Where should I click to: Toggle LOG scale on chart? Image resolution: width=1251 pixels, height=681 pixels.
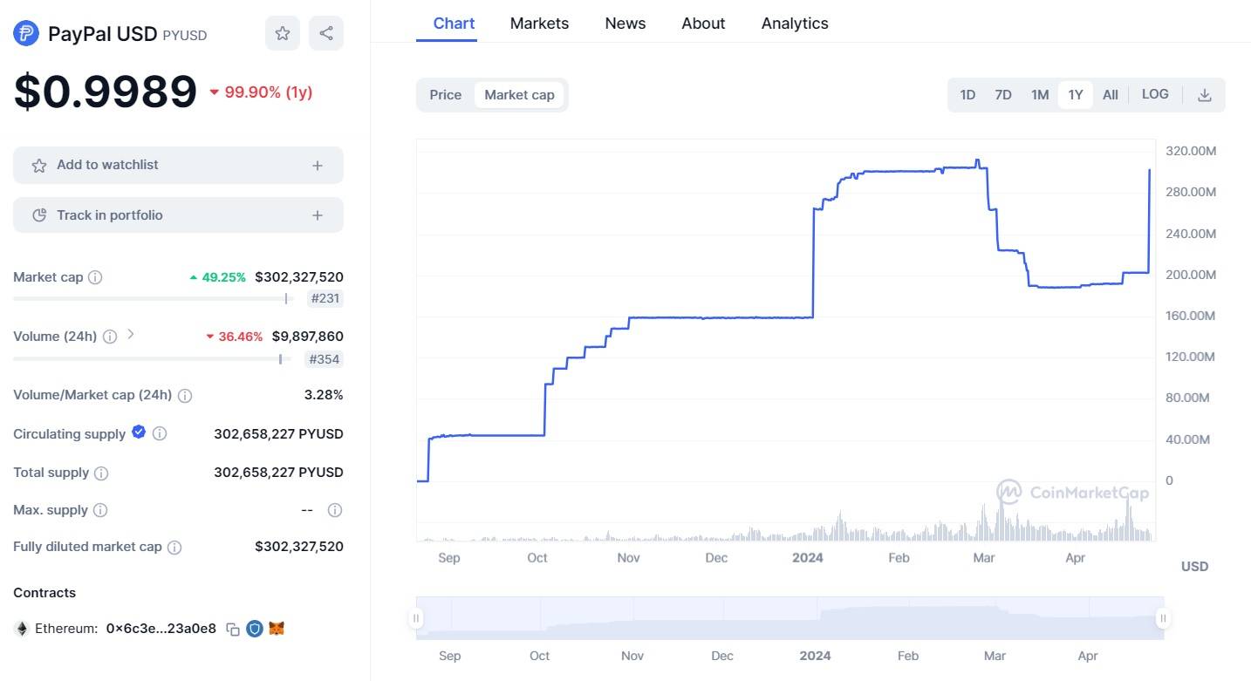point(1155,94)
